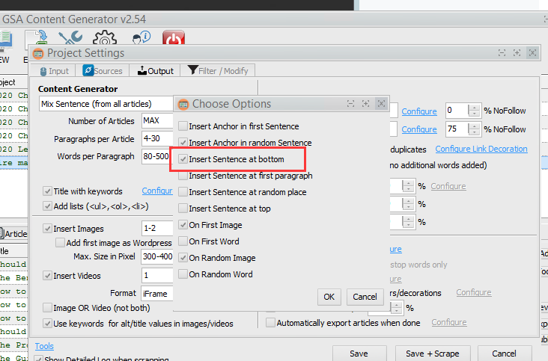548x361 pixels.
Task: Switch to the Filter / Modify tab
Action: [218, 71]
